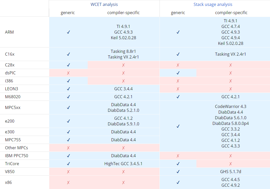Click GCC 3.4.4 in the LEON3 row
This screenshot has height=189, width=270.
124,89
